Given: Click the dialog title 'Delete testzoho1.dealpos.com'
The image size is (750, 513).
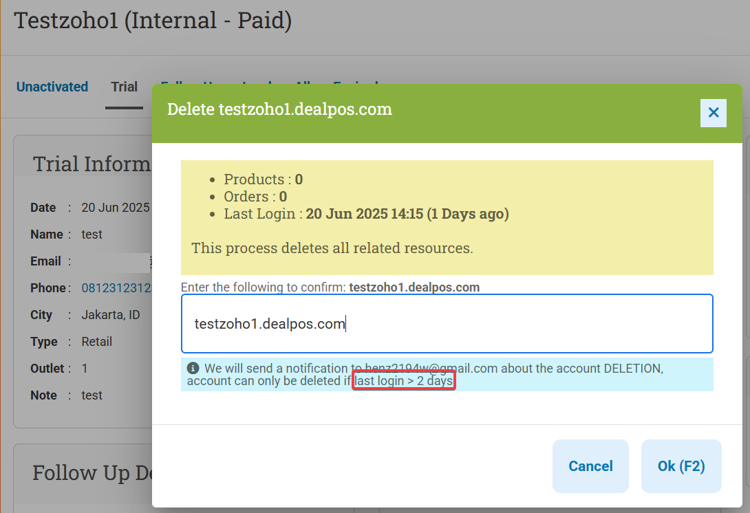Looking at the screenshot, I should coord(279,109).
